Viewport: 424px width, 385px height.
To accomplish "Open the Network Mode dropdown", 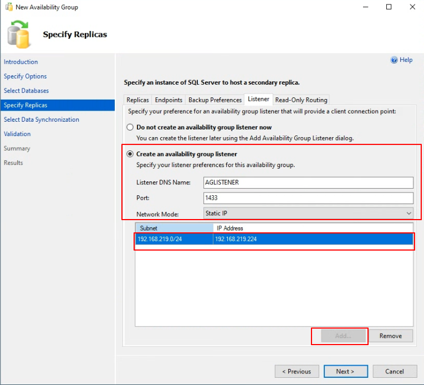I will [308, 213].
